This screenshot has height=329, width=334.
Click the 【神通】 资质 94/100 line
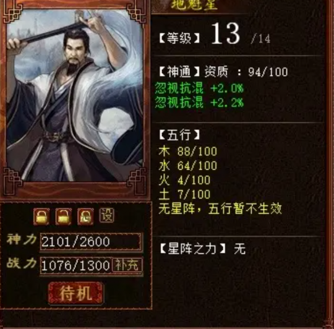tap(223, 72)
